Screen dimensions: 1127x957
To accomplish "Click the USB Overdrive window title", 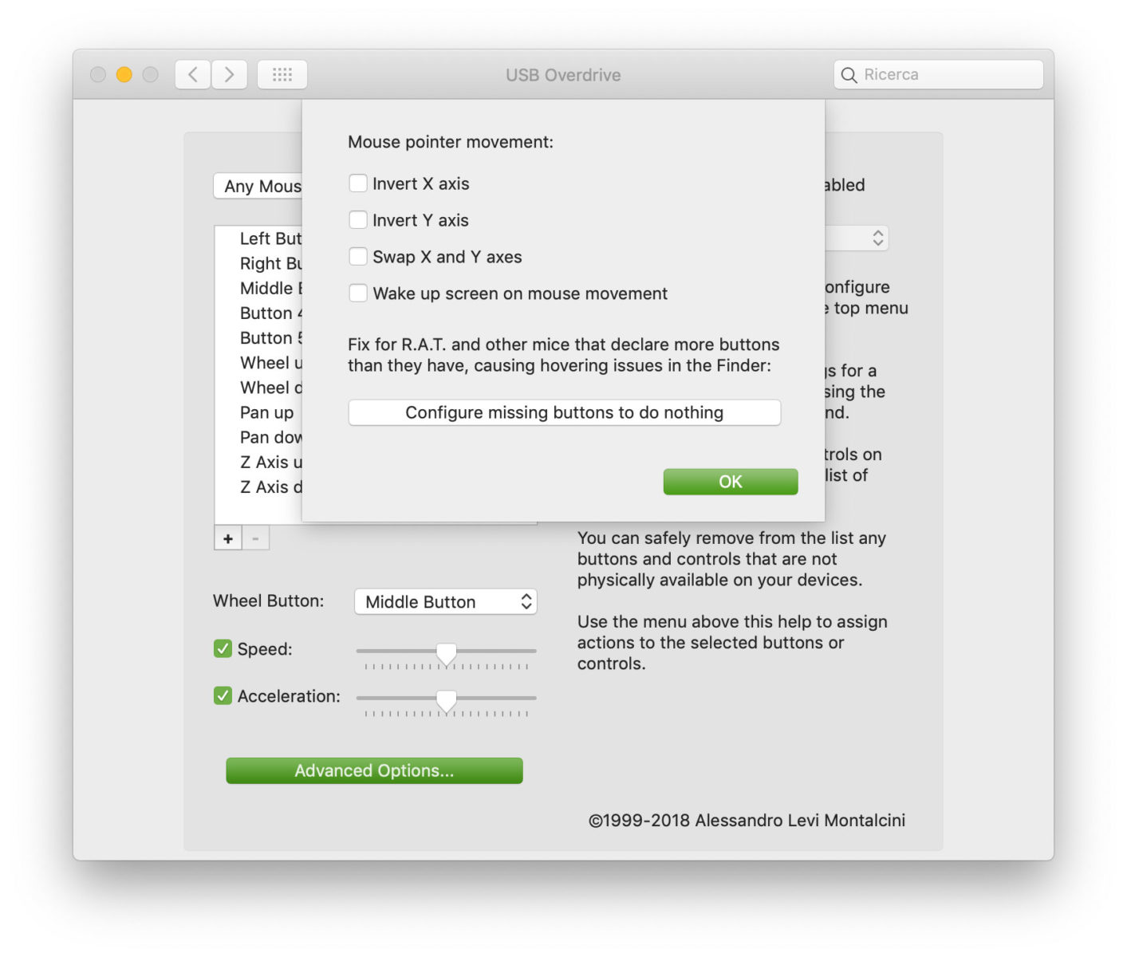I will pyautogui.click(x=563, y=75).
